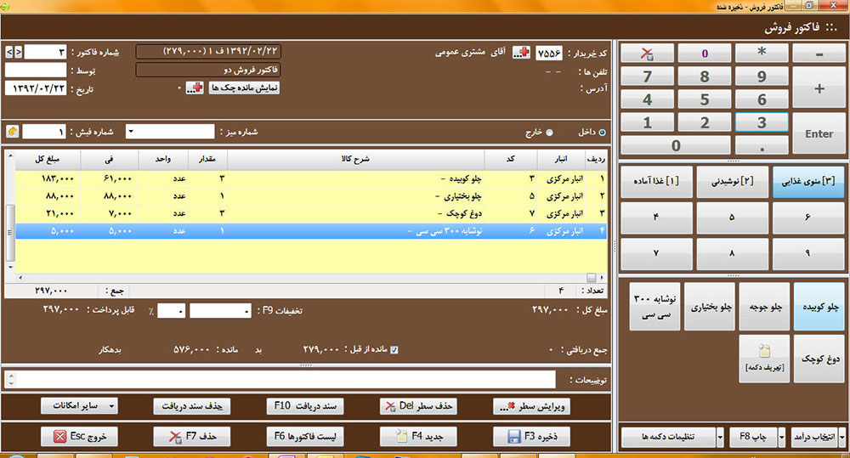Open سند دریافت F10 receipt document

304,406
